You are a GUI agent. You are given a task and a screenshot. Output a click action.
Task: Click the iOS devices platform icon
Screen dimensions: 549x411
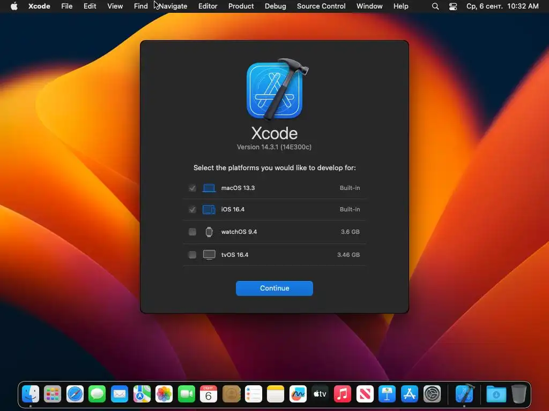point(209,209)
